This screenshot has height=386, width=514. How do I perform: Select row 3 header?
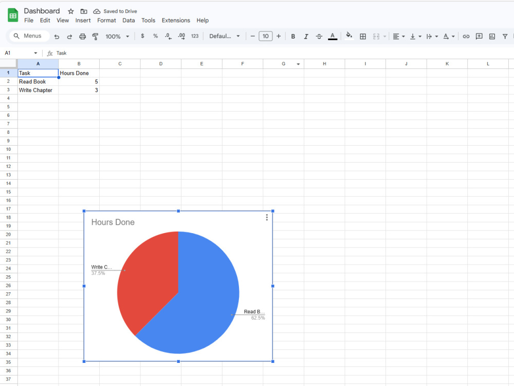(x=9, y=90)
